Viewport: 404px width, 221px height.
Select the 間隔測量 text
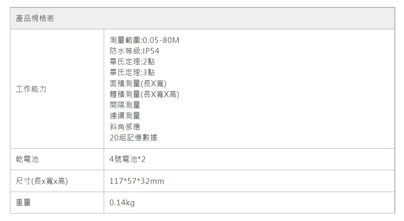(x=125, y=105)
